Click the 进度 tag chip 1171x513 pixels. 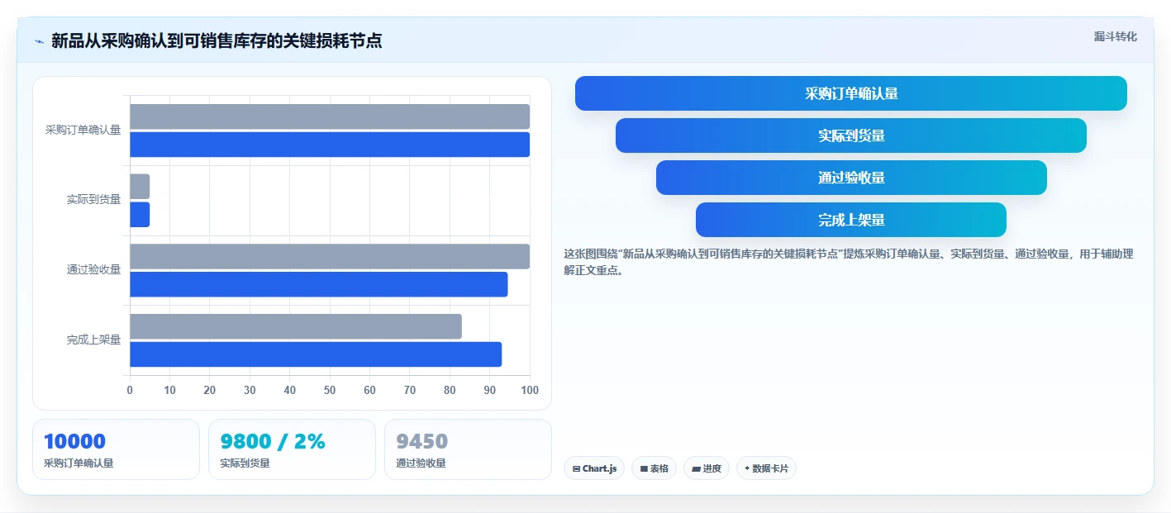click(x=707, y=468)
